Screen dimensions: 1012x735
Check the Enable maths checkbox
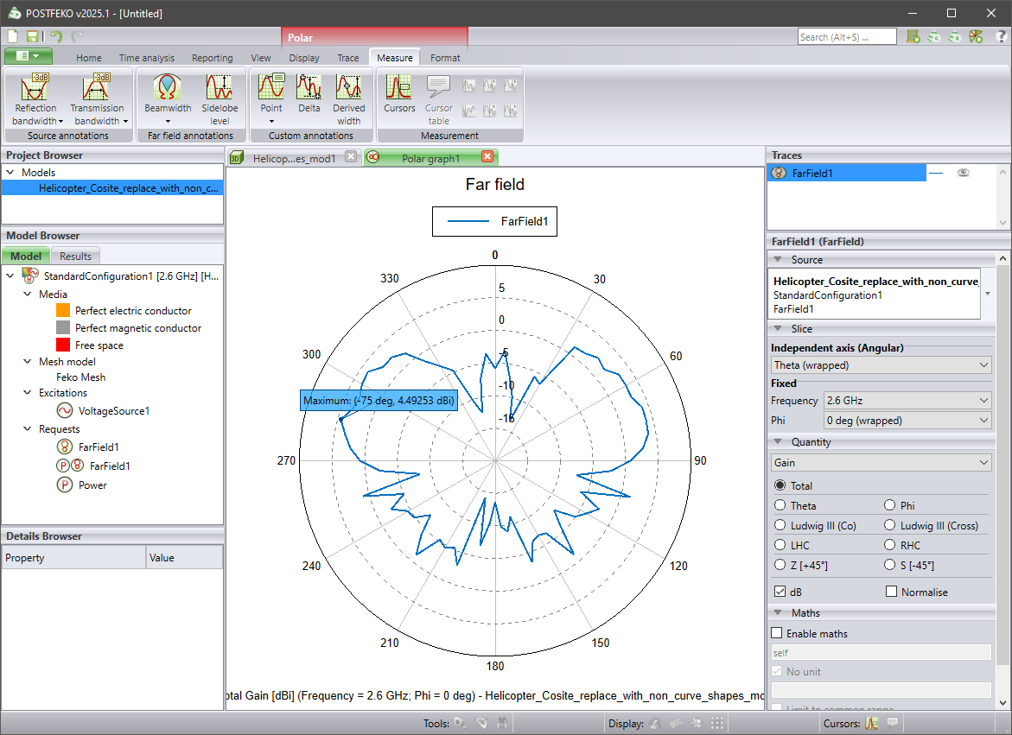(x=777, y=633)
